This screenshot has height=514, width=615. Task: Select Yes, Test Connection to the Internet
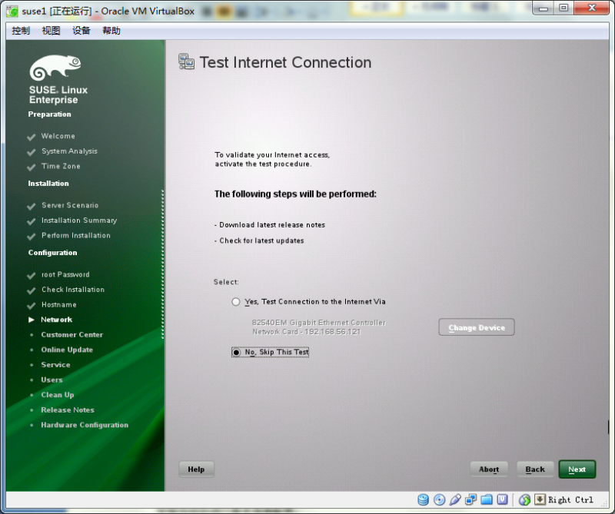click(x=236, y=301)
